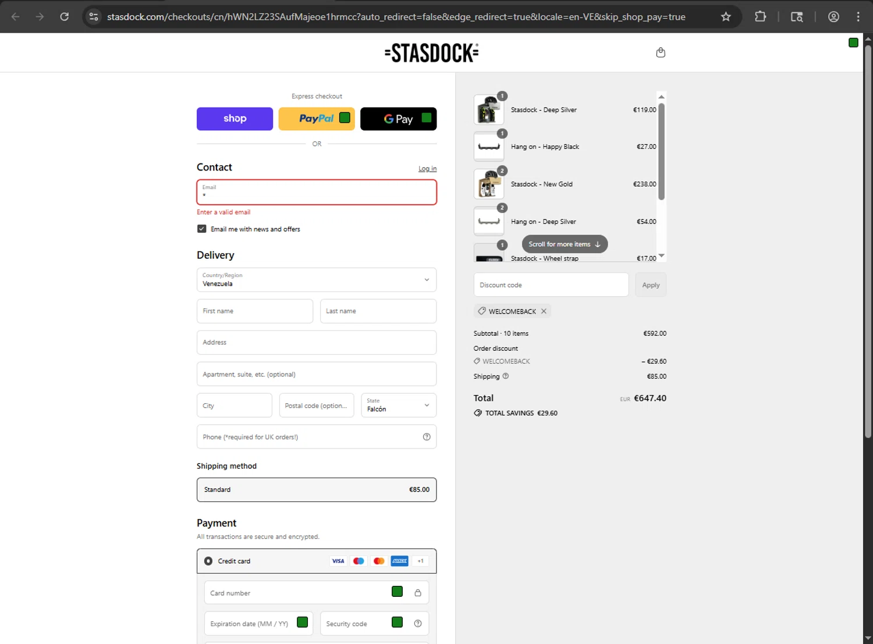Apply the discount code
The height and width of the screenshot is (644, 873).
click(x=651, y=285)
